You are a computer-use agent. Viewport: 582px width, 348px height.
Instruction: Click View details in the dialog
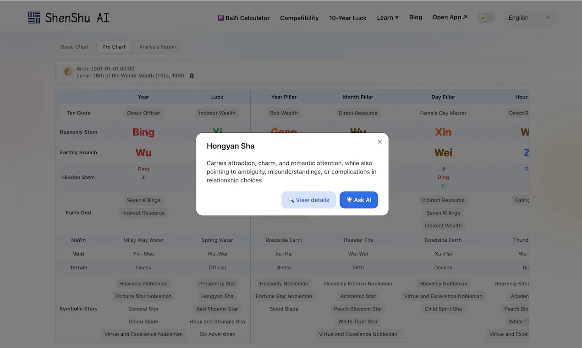coord(308,200)
